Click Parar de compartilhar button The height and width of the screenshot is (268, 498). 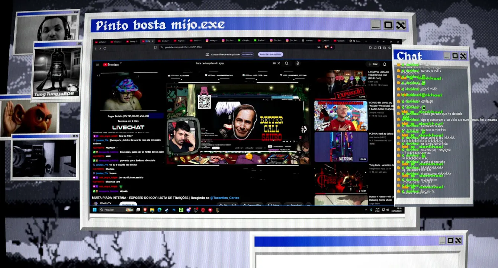[x=270, y=54]
